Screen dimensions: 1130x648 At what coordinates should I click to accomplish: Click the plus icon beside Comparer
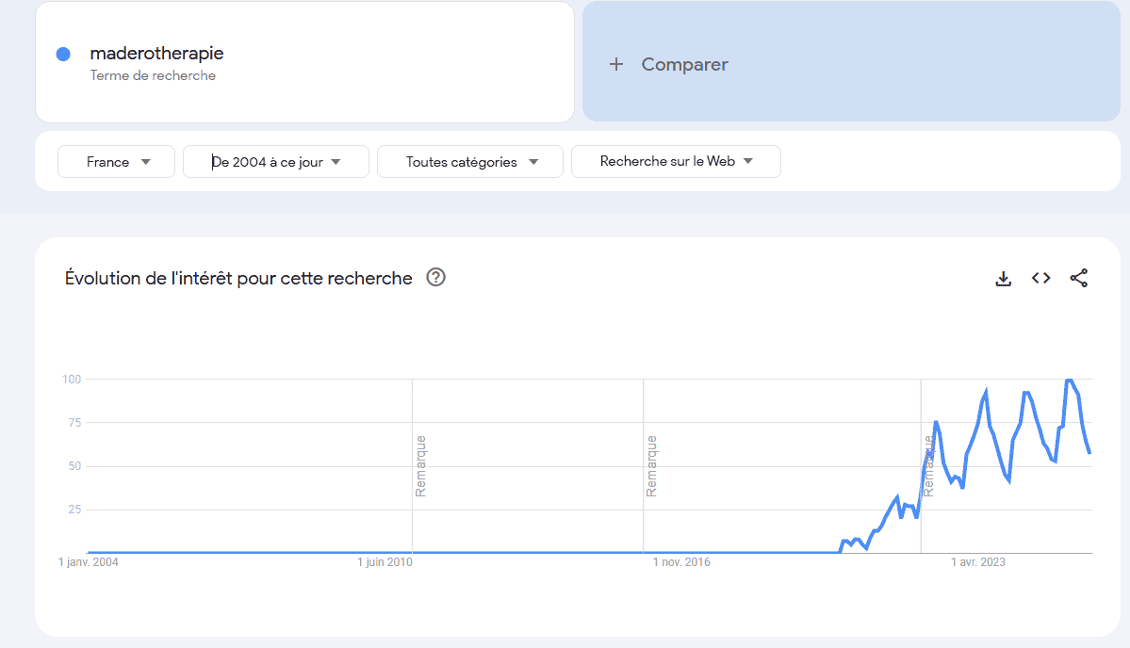(x=616, y=64)
